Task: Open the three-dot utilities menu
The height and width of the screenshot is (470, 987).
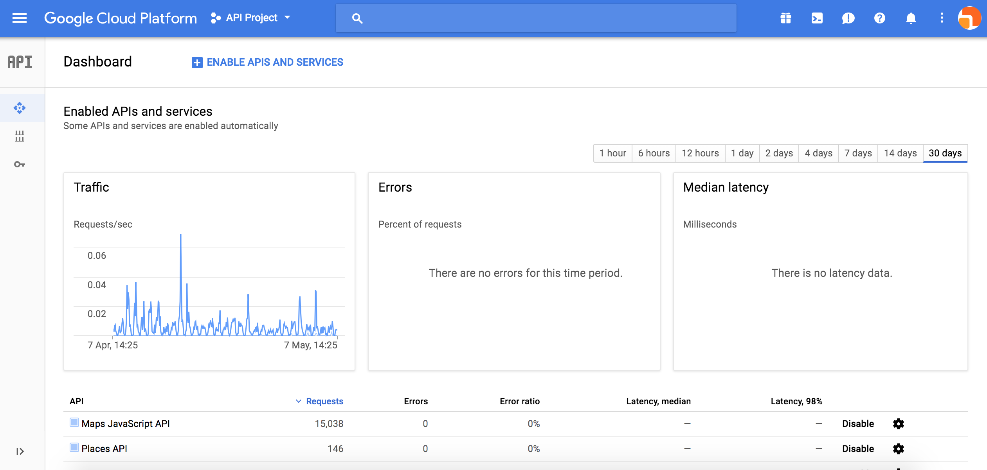Action: pos(942,18)
